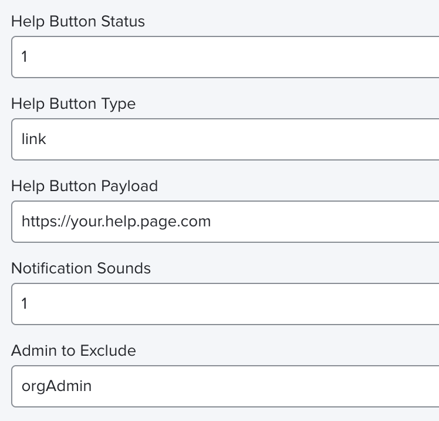Click the "orgAdmin" value text

click(56, 386)
